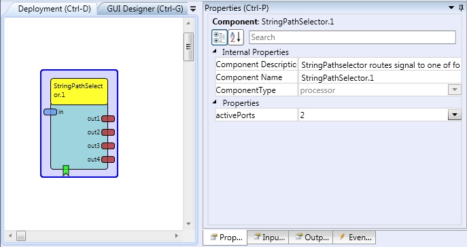Open the tab overflow dropdown arrow
The image size is (467, 247).
coord(193,9)
